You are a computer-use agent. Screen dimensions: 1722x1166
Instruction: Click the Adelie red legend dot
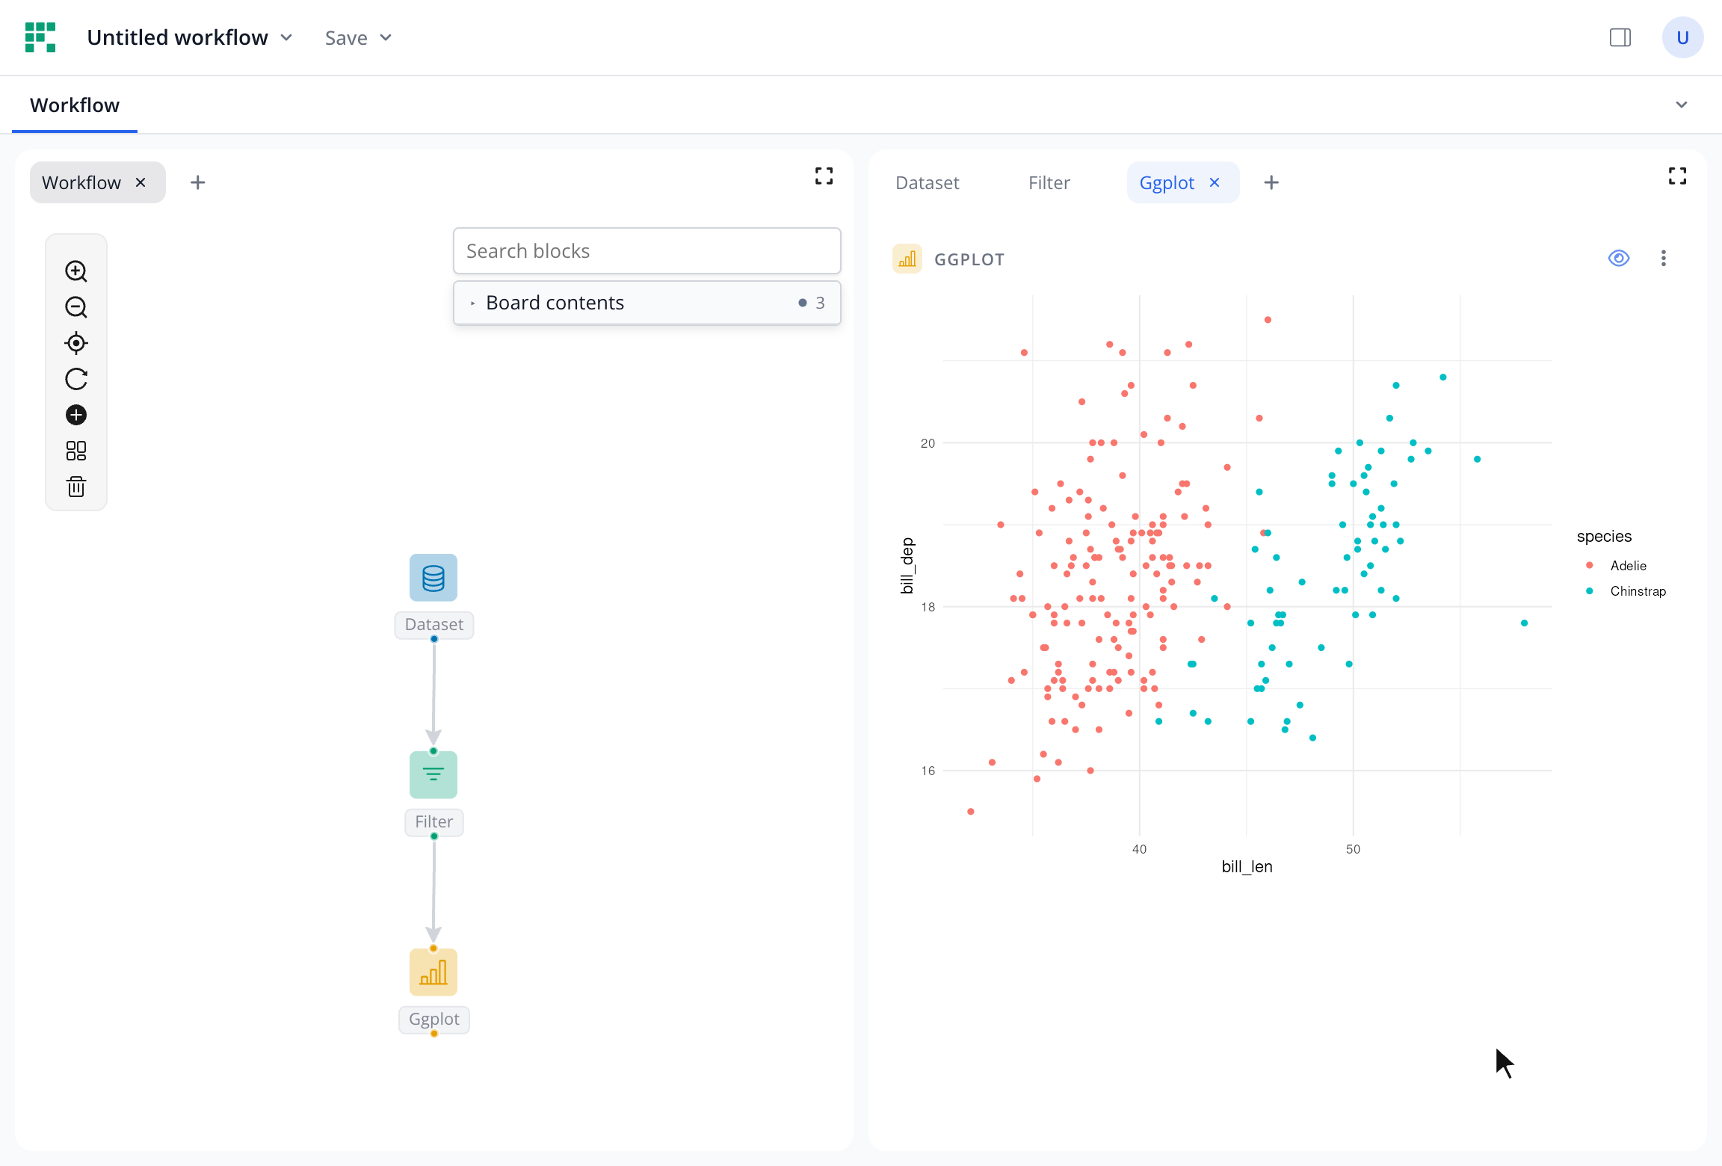1590,565
